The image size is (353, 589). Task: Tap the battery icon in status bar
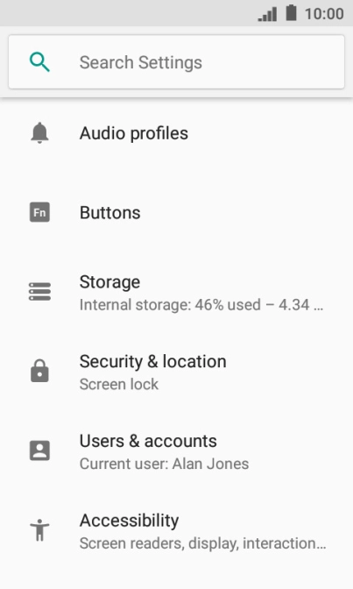pyautogui.click(x=292, y=13)
